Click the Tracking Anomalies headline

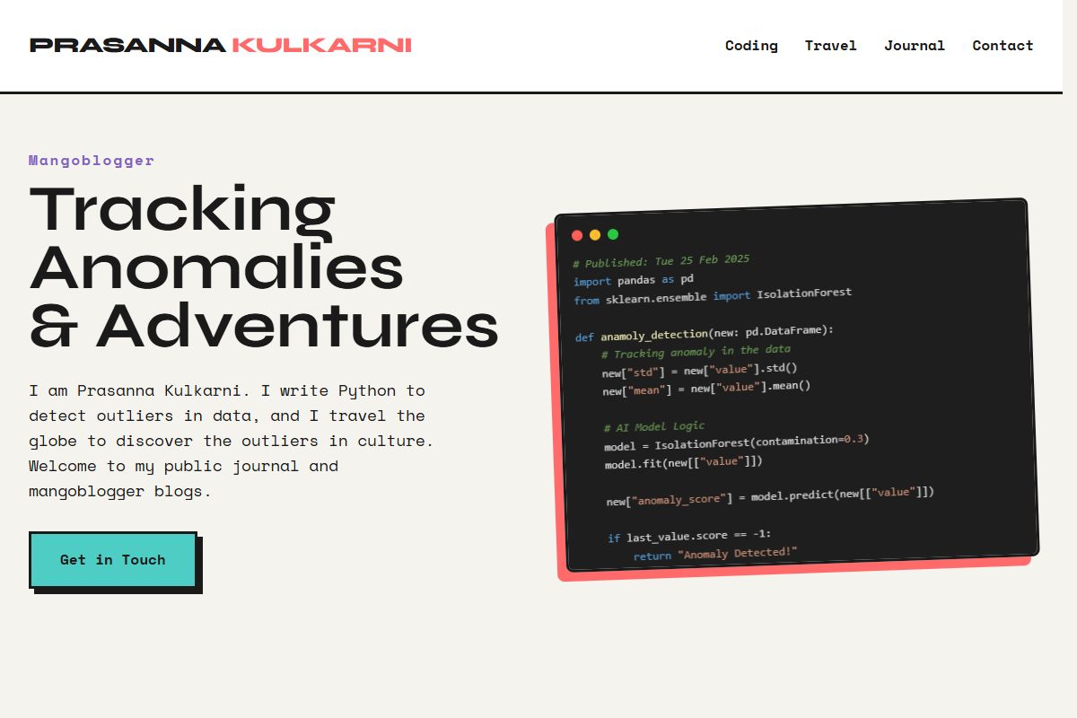(265, 265)
